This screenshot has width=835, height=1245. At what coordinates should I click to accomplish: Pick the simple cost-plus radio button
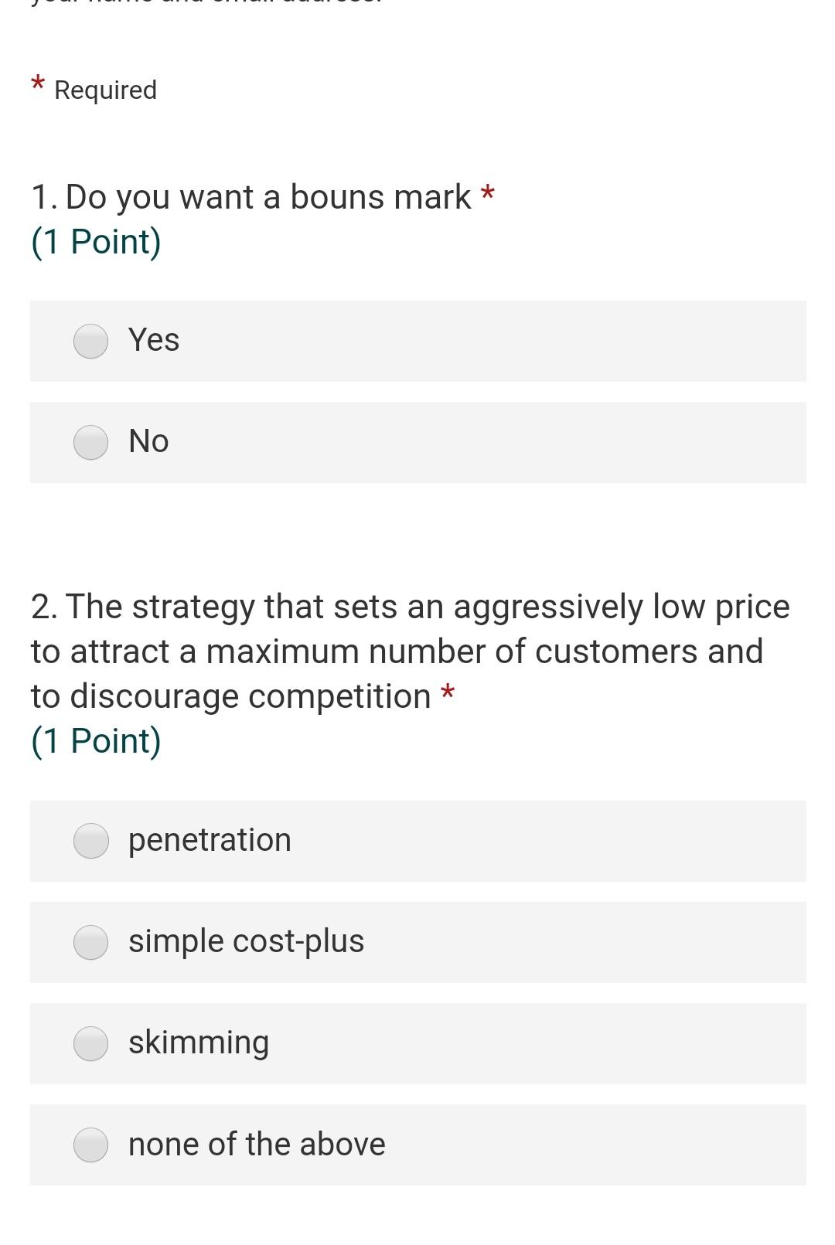[x=90, y=943]
